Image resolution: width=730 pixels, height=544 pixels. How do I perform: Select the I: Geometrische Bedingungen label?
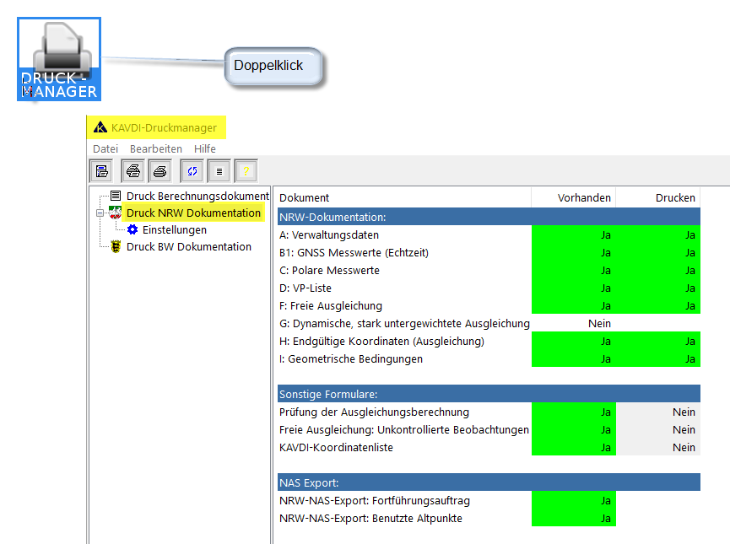coord(350,358)
